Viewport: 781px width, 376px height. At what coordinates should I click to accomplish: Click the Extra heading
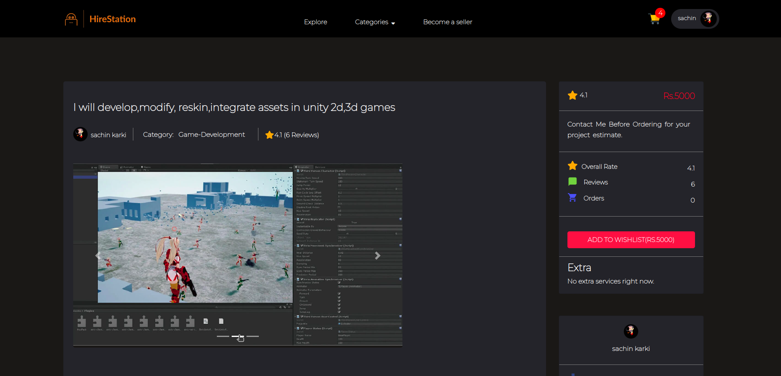(x=579, y=268)
